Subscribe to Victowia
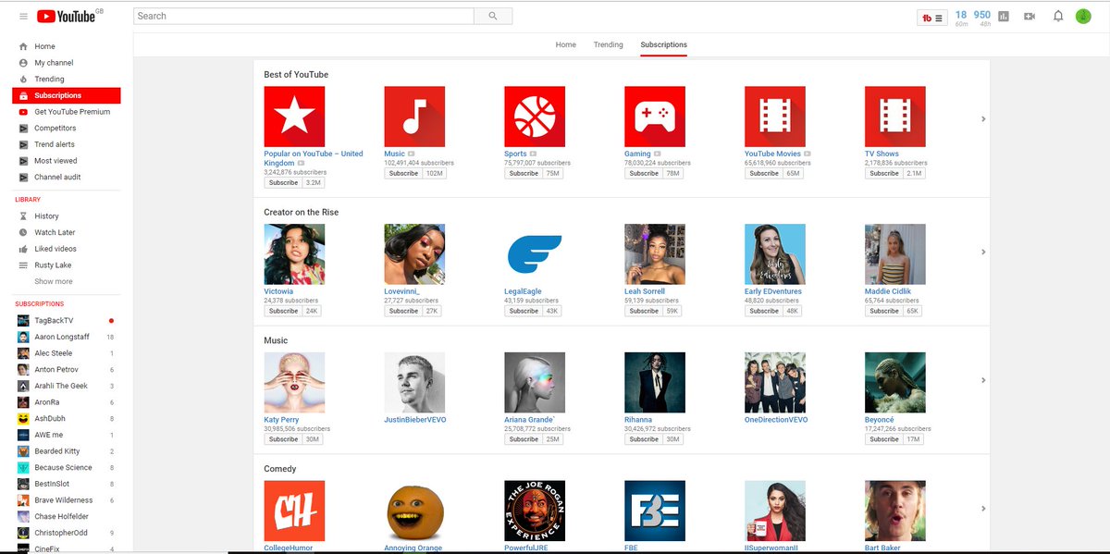The image size is (1110, 554). [283, 311]
